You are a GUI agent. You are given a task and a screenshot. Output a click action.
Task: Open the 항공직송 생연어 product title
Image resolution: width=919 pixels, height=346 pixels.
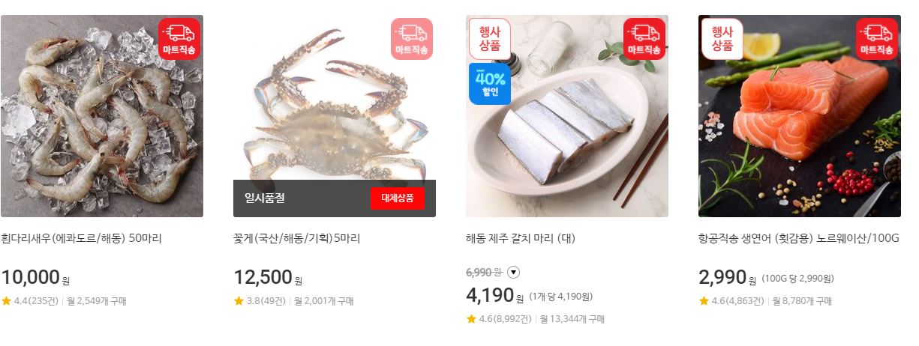click(799, 239)
